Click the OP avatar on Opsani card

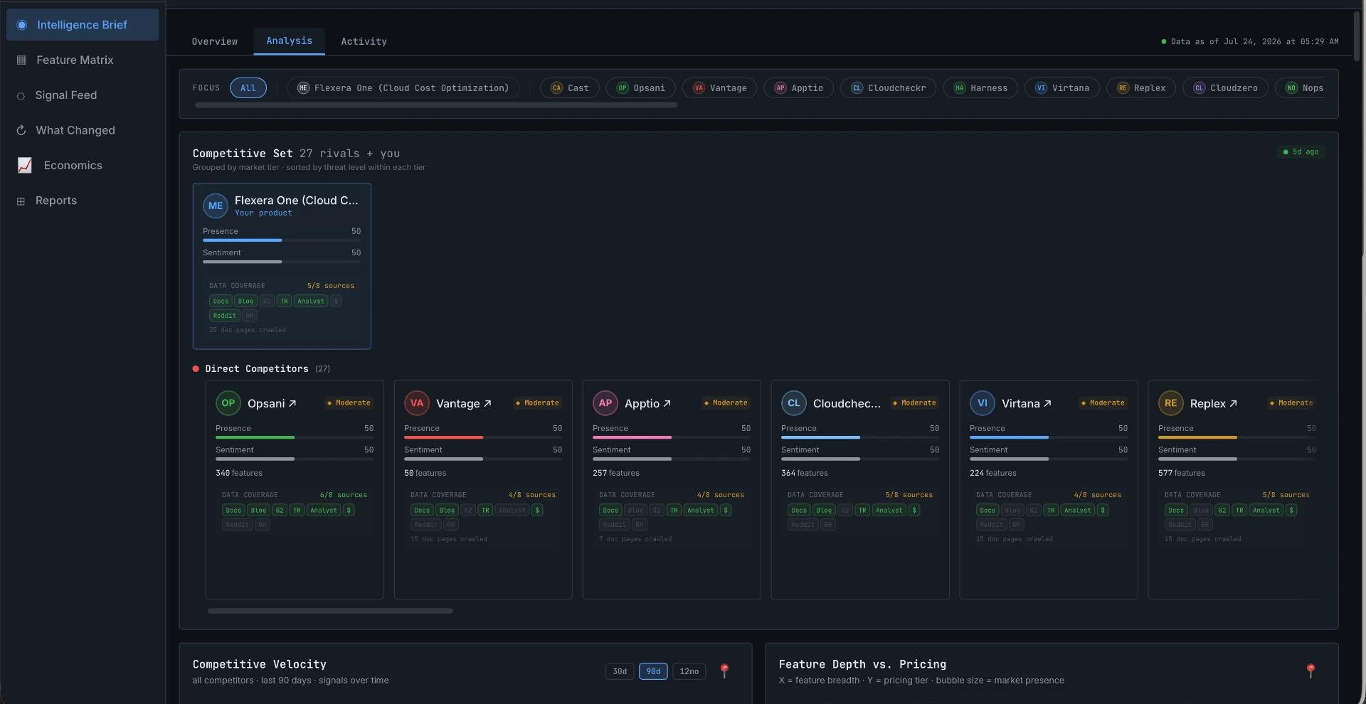[228, 403]
